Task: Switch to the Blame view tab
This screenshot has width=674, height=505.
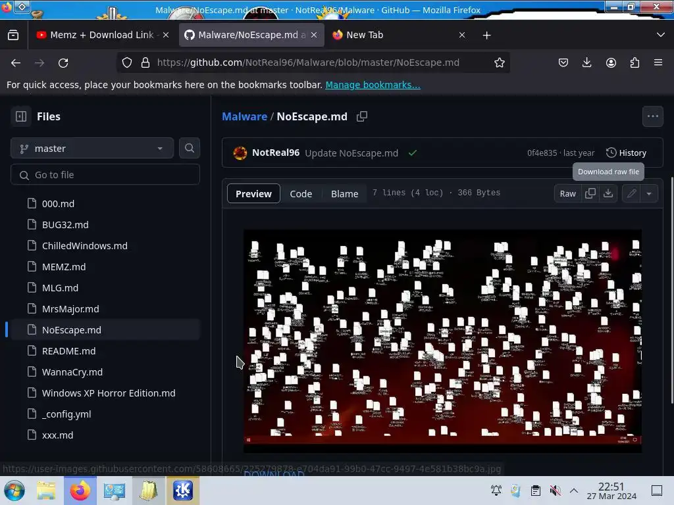Action: 345,194
